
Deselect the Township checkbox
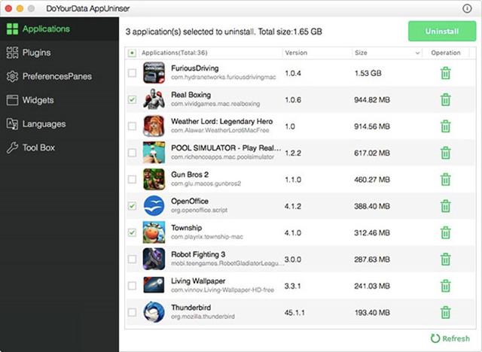click(133, 232)
